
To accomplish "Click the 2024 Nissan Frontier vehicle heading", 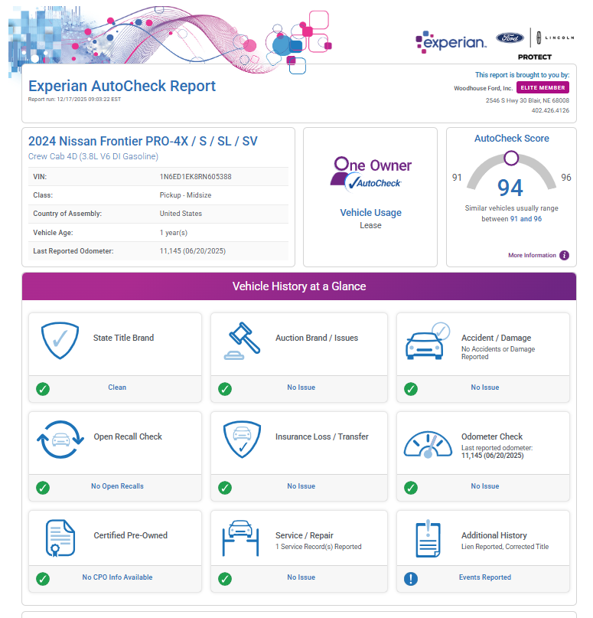I will point(143,141).
